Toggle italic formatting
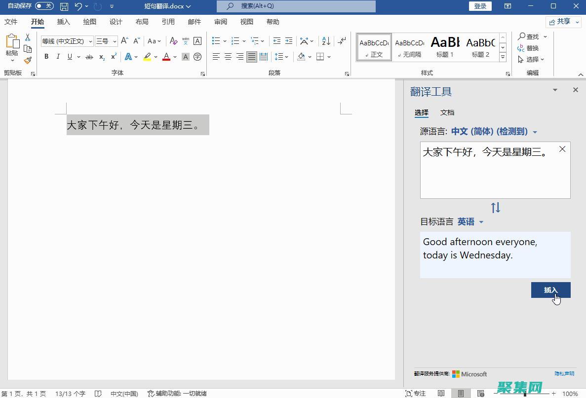 (58, 57)
